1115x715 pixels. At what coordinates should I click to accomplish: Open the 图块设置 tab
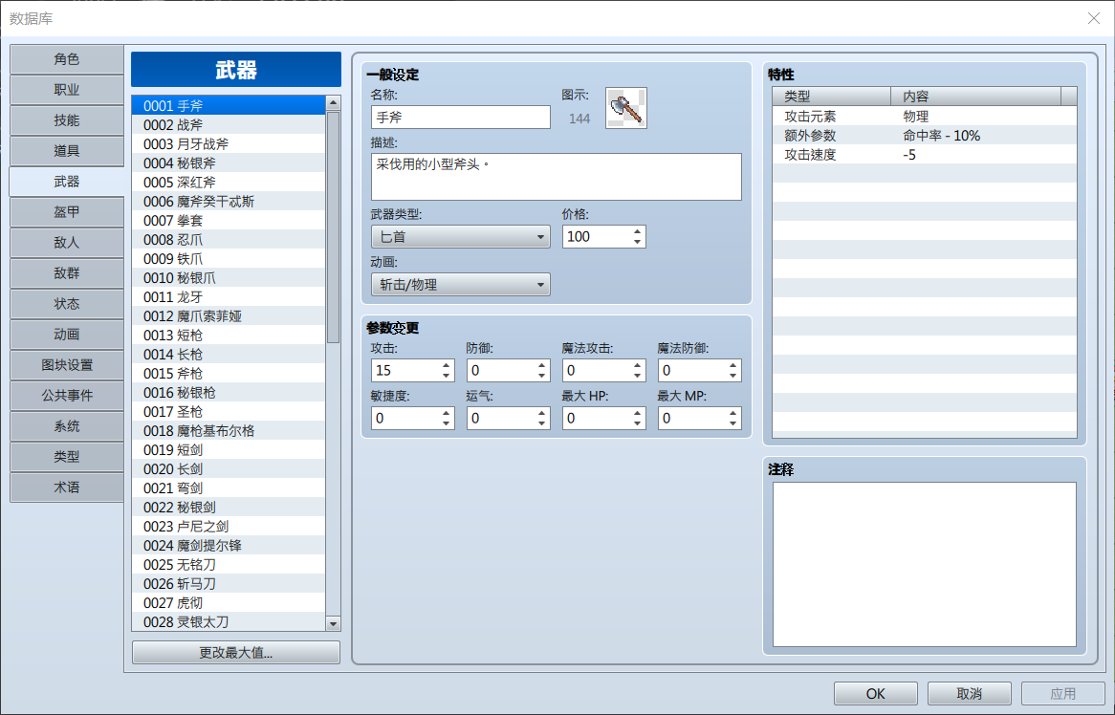66,364
